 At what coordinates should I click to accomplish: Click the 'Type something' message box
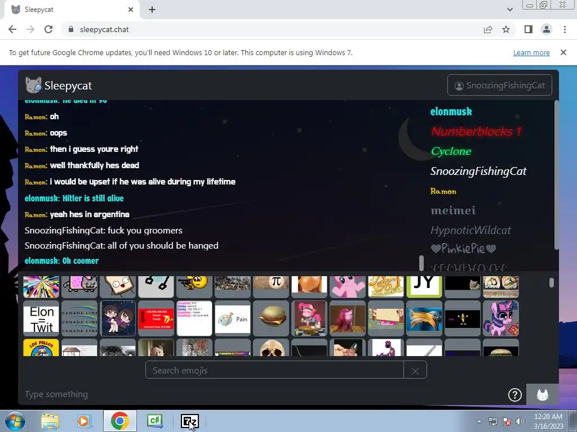tap(263, 394)
